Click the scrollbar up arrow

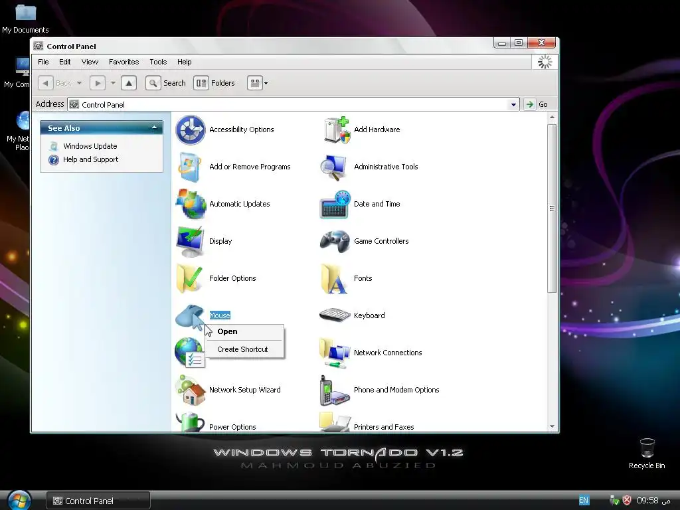coord(552,117)
